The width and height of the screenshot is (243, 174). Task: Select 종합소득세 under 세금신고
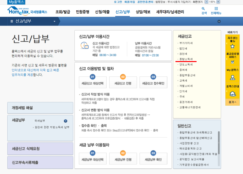tap(186, 59)
